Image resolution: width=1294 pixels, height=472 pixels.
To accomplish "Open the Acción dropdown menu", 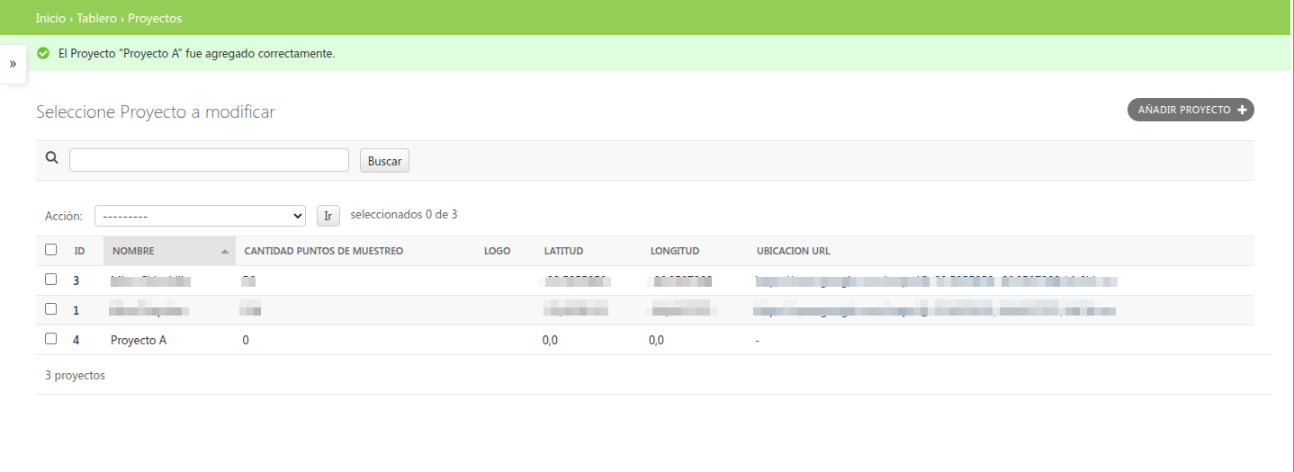I will coord(201,216).
